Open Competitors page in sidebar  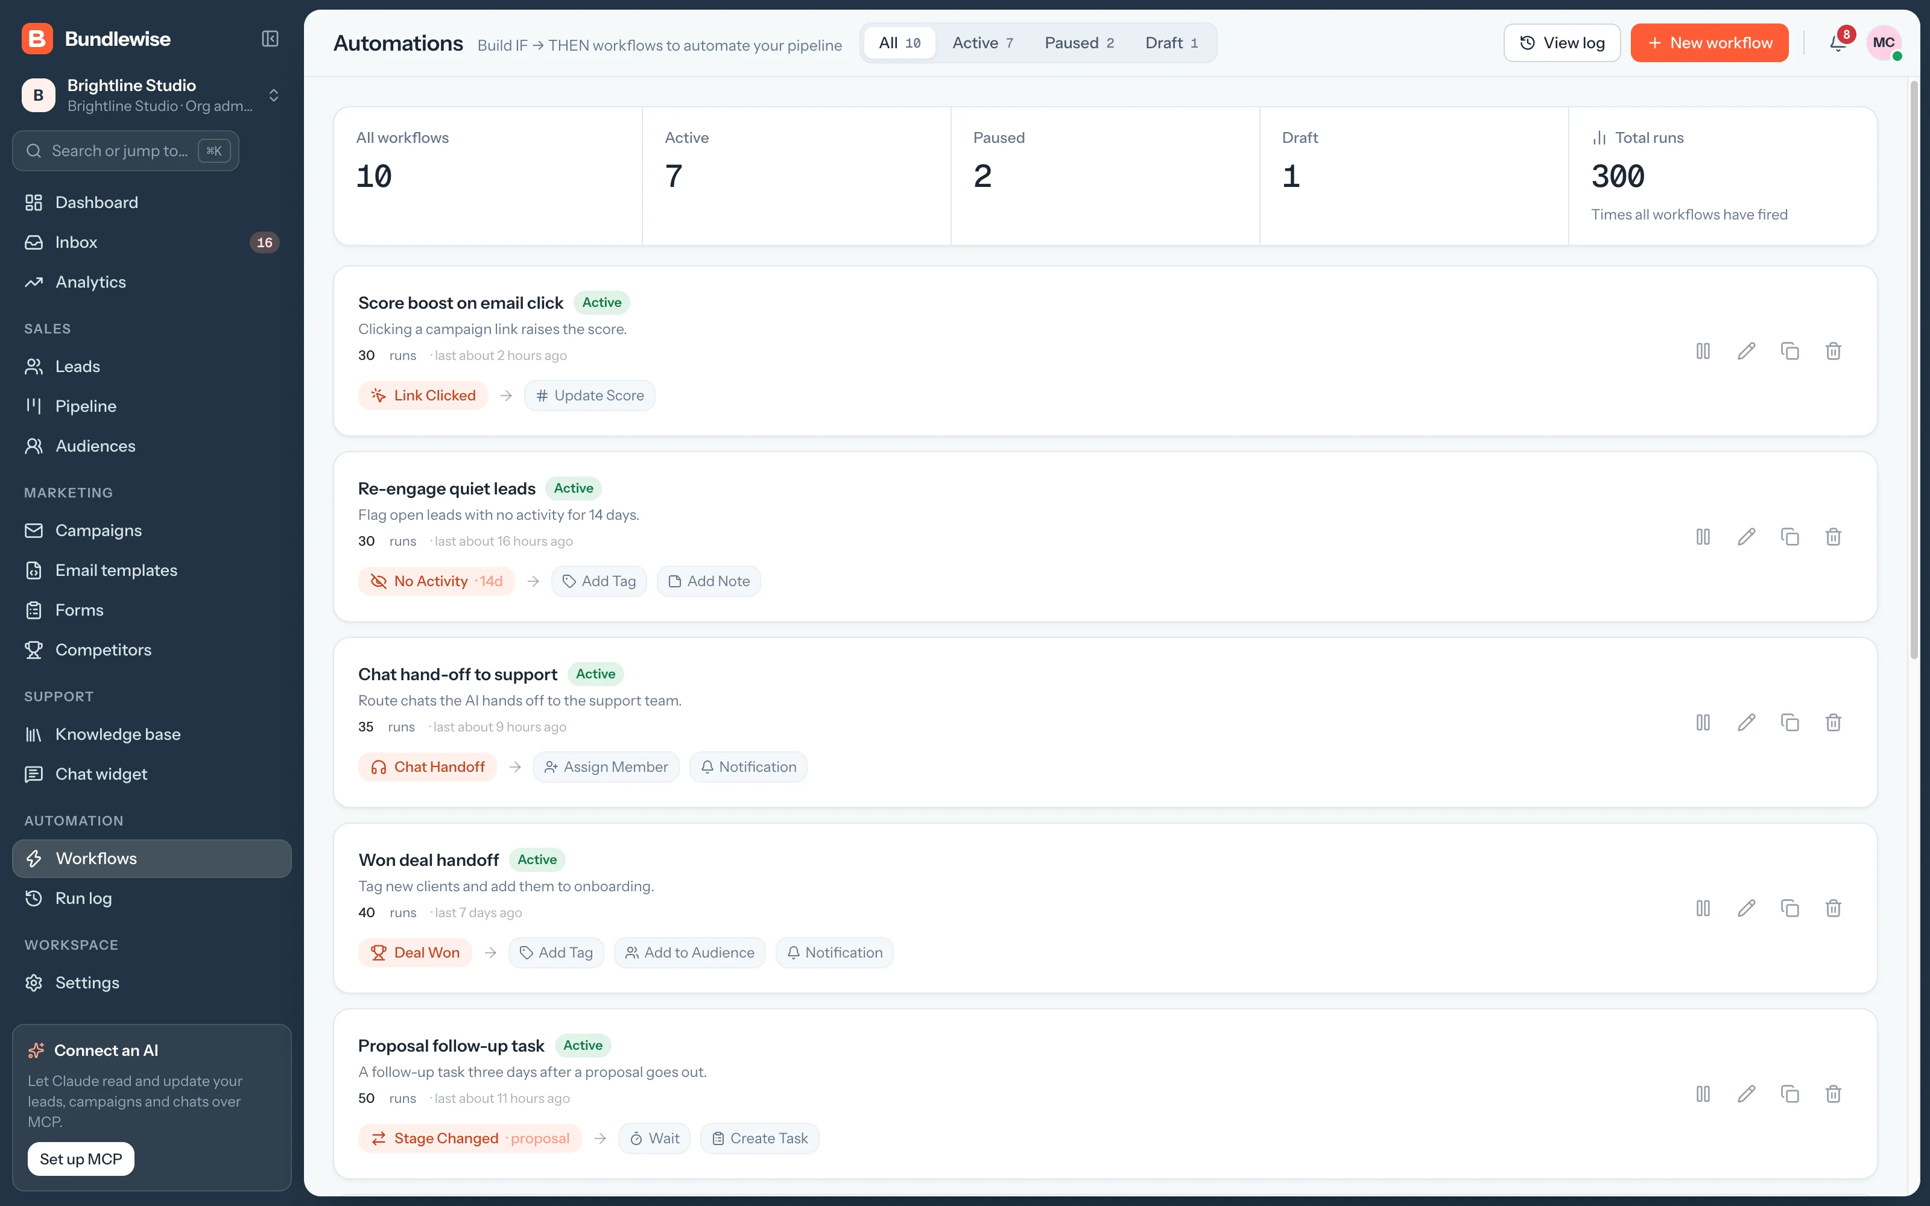(x=151, y=650)
